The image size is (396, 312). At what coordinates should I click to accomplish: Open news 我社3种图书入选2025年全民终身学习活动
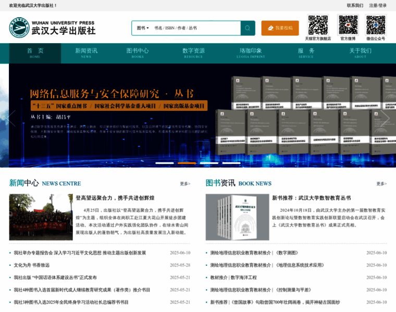71,302
